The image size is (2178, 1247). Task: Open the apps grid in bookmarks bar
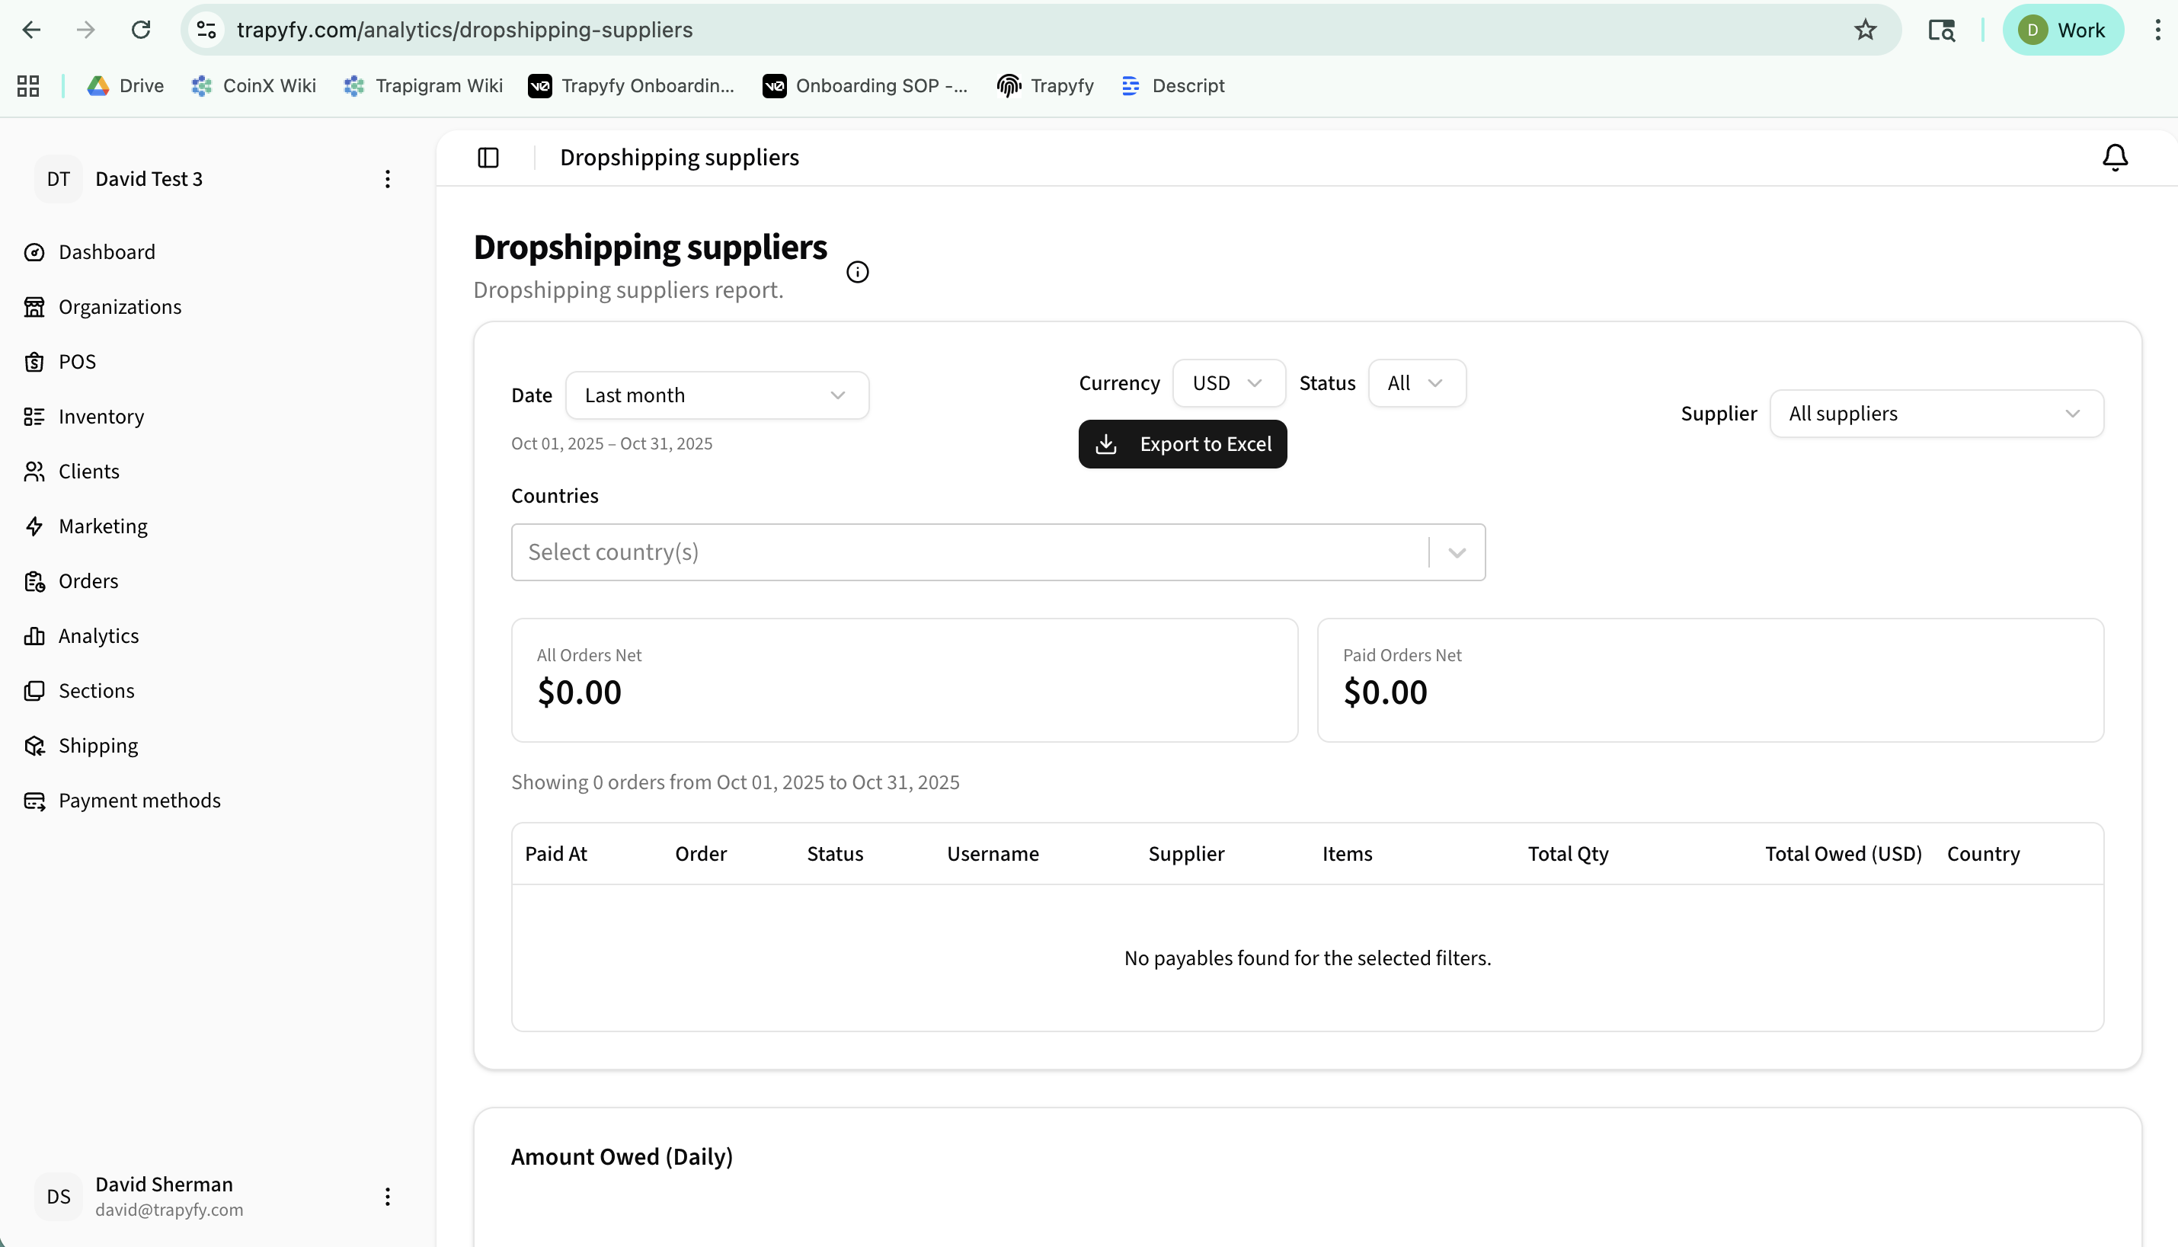[28, 85]
